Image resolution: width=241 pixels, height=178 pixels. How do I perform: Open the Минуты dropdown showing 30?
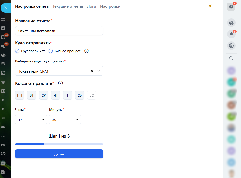(65, 119)
